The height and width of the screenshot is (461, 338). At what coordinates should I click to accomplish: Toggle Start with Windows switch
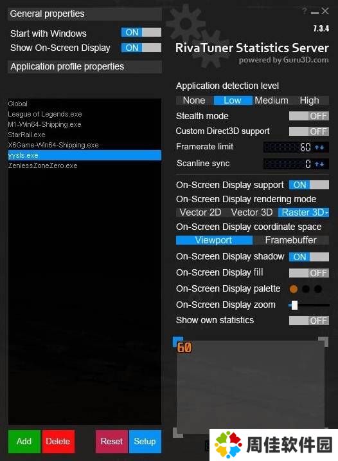pyautogui.click(x=141, y=32)
